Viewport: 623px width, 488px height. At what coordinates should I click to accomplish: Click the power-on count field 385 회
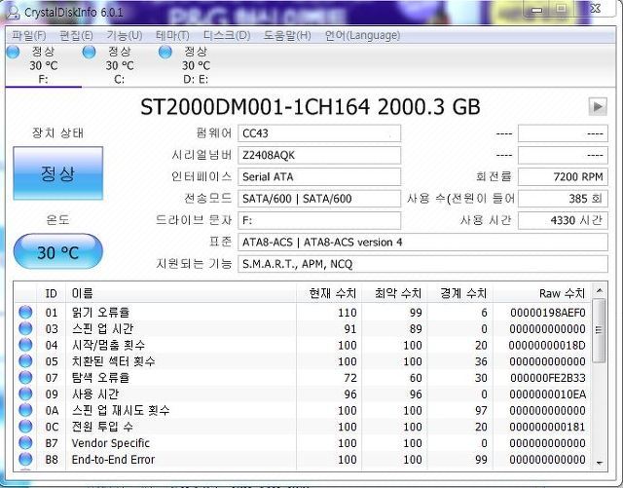pyautogui.click(x=563, y=199)
